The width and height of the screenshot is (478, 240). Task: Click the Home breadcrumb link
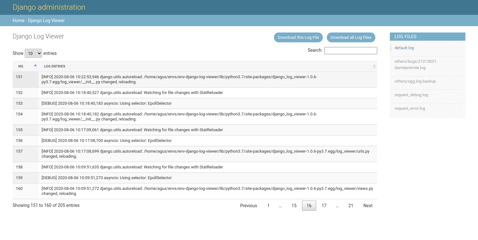click(x=18, y=20)
